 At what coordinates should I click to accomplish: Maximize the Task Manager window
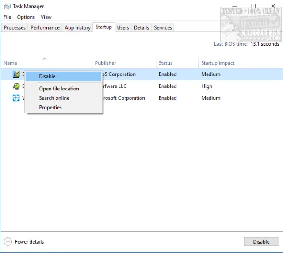click(x=253, y=6)
